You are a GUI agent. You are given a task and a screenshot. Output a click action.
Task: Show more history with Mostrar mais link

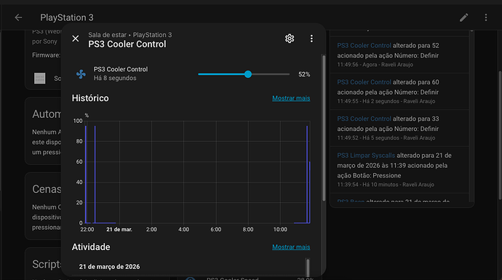point(291,98)
